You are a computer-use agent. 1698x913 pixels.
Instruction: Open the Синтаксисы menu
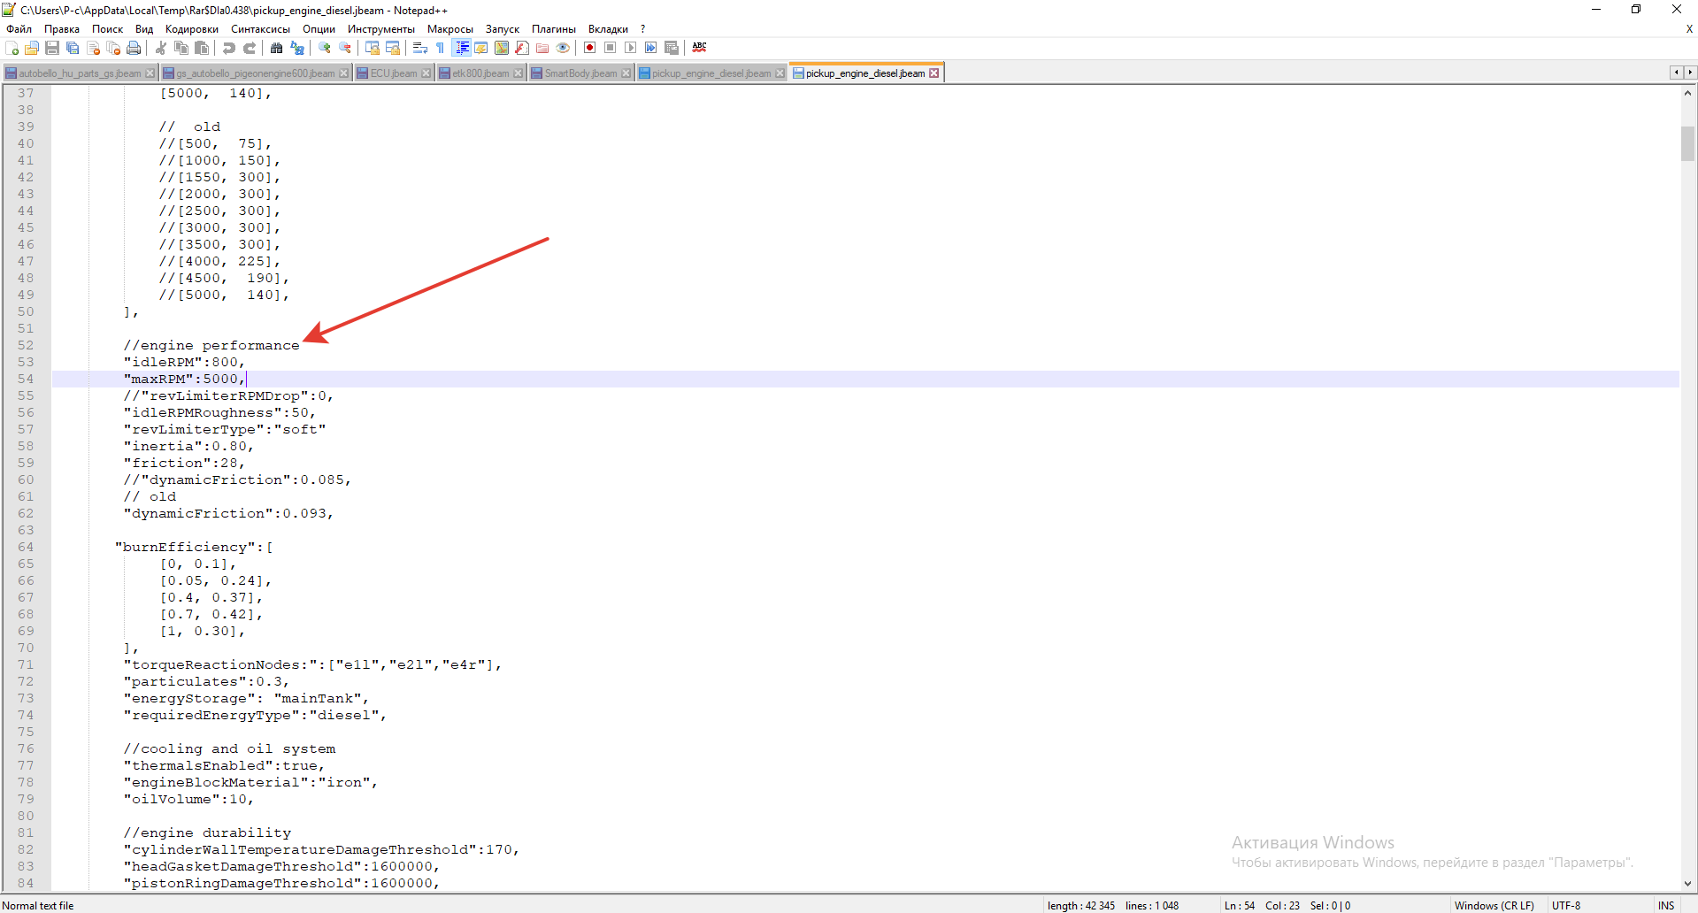click(x=261, y=29)
